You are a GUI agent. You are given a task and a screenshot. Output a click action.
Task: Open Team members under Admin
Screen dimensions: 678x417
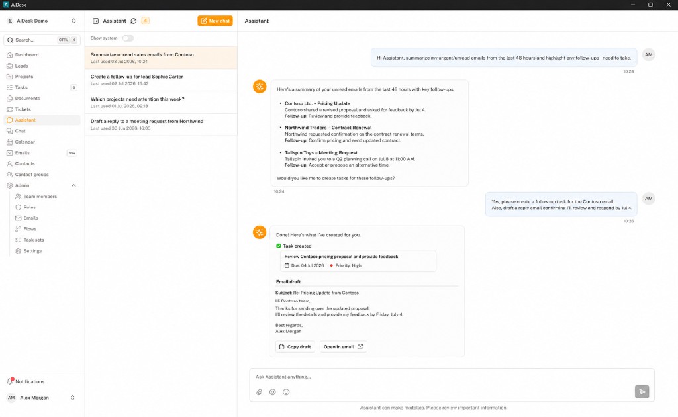point(40,196)
